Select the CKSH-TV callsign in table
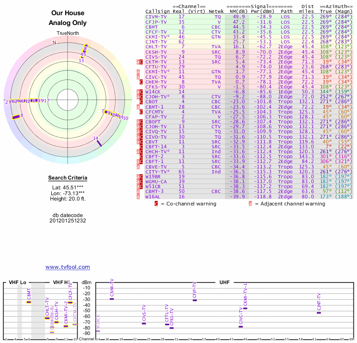357x343 pixels. (156, 52)
